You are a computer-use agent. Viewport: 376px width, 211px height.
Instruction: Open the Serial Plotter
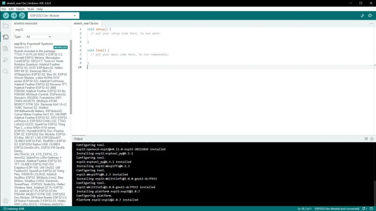362,15
